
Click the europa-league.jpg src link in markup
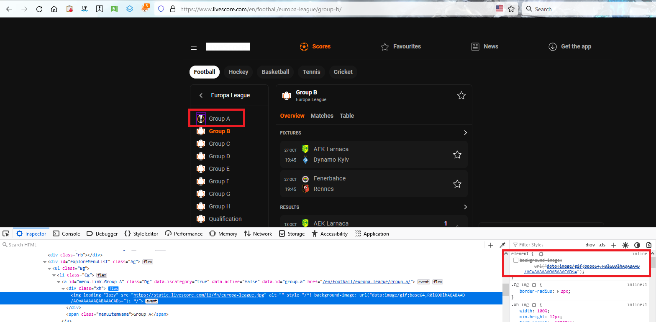click(200, 295)
